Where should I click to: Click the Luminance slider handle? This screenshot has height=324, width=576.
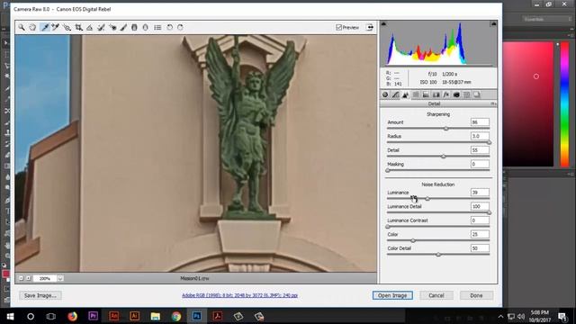click(x=427, y=199)
